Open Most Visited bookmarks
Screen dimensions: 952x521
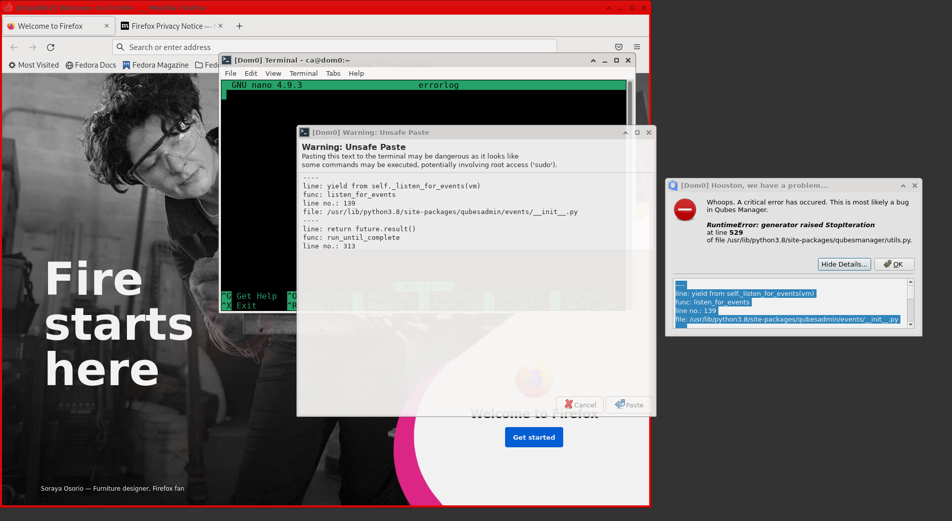coord(33,65)
